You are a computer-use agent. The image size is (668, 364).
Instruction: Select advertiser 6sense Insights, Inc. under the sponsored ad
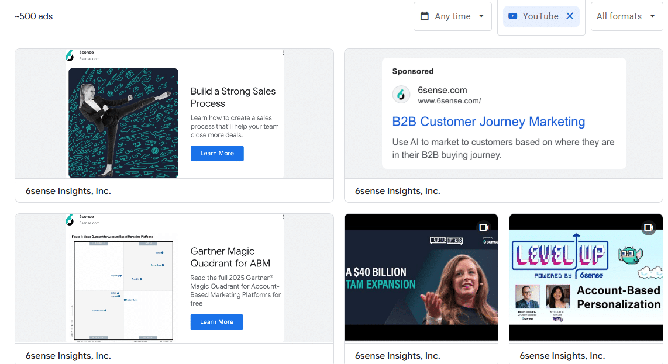pos(398,190)
